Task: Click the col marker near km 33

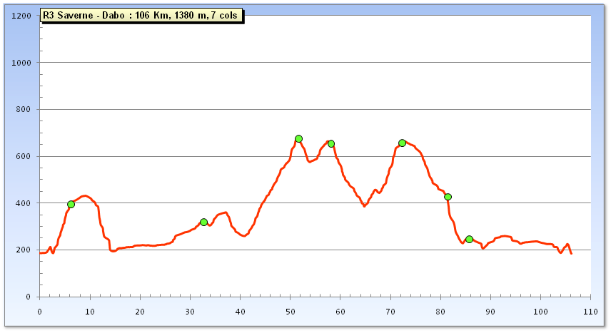Action: (203, 222)
